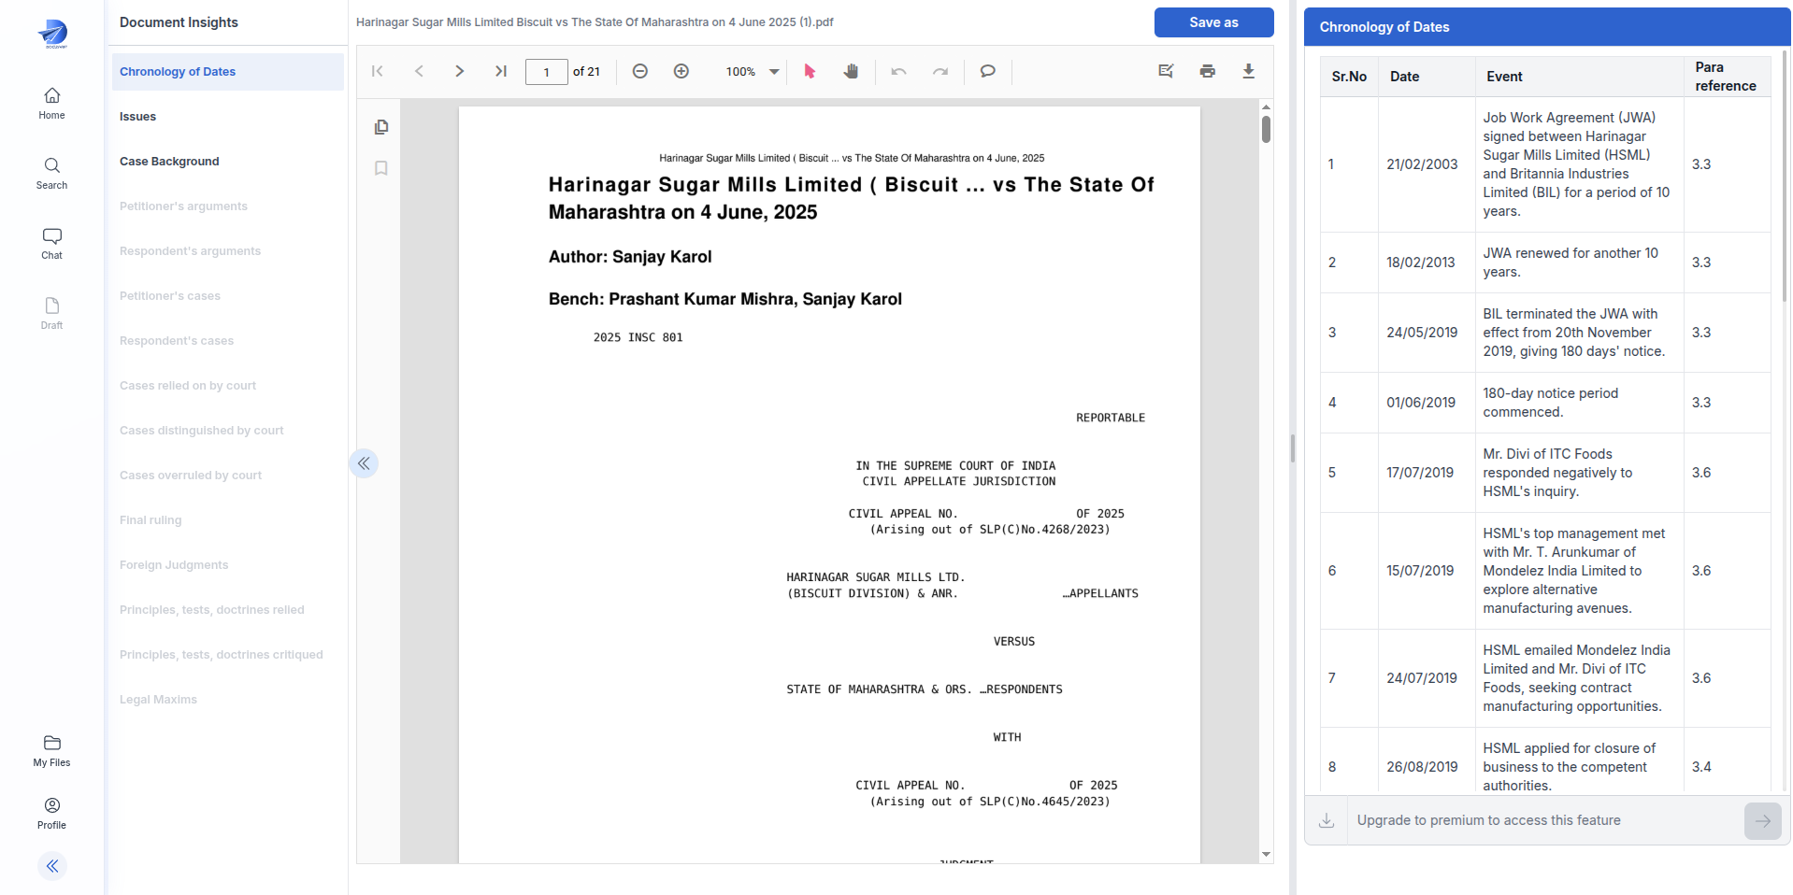This screenshot has width=1793, height=895.
Task: Print the PDF document
Action: click(x=1208, y=71)
